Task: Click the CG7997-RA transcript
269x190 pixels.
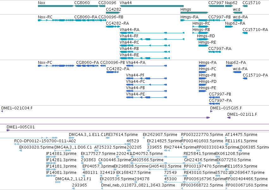Action: pos(214,52)
